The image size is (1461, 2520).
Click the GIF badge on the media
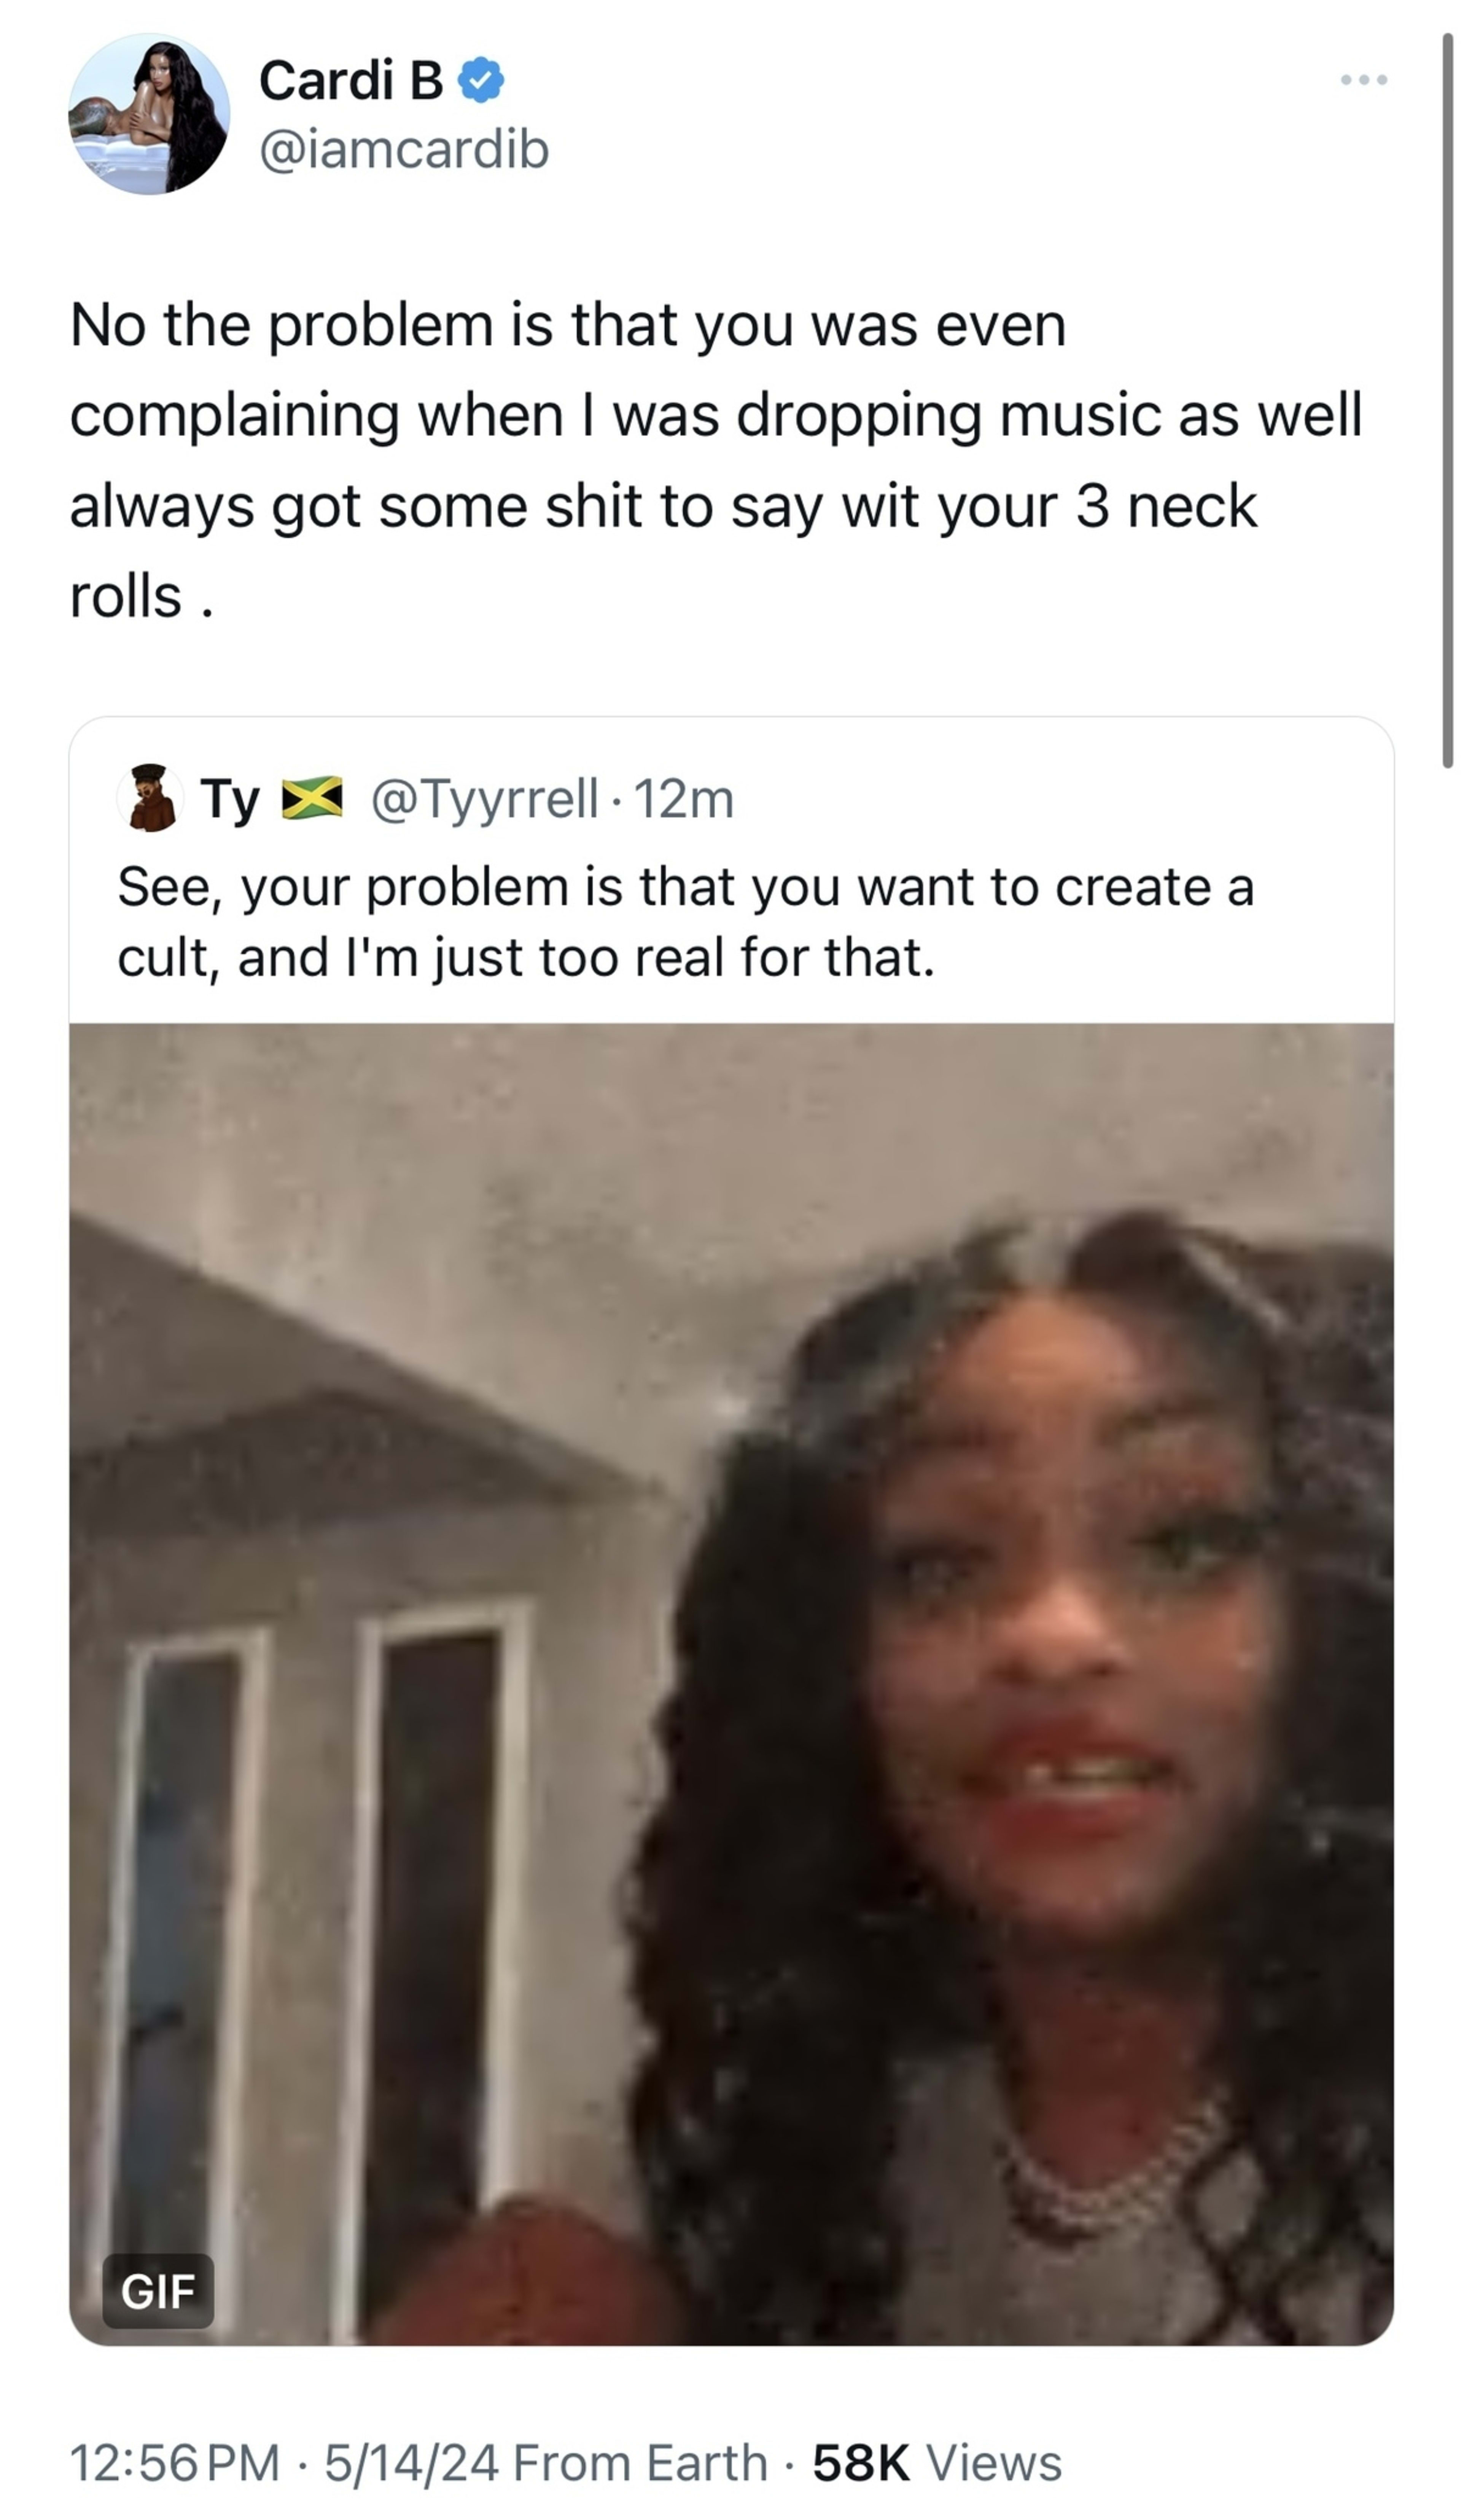158,2290
